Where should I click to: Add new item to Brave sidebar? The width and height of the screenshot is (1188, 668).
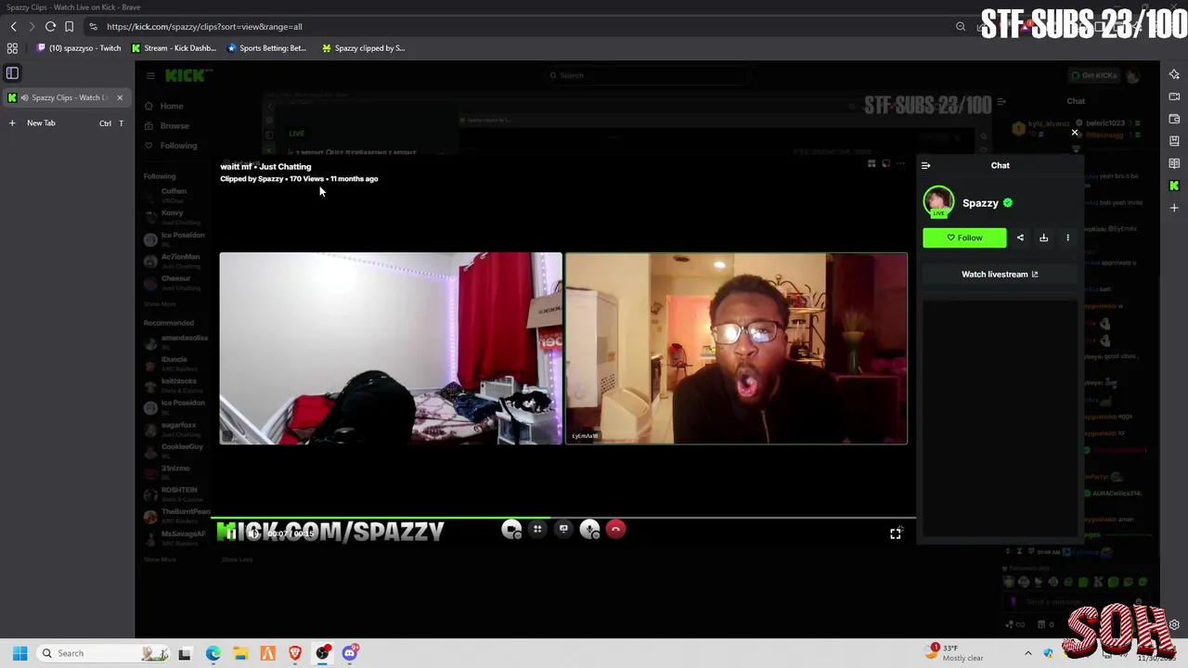1174,208
